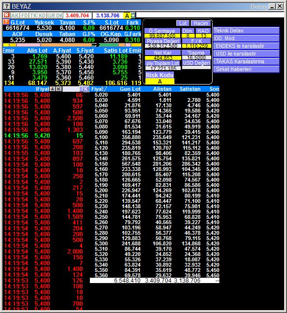Viewport: 287px width, 313px height.
Task: Click the bid/ask depth color bar
Action: [72, 45]
